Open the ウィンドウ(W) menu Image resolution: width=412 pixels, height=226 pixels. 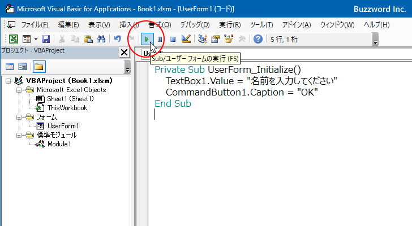tap(337, 25)
